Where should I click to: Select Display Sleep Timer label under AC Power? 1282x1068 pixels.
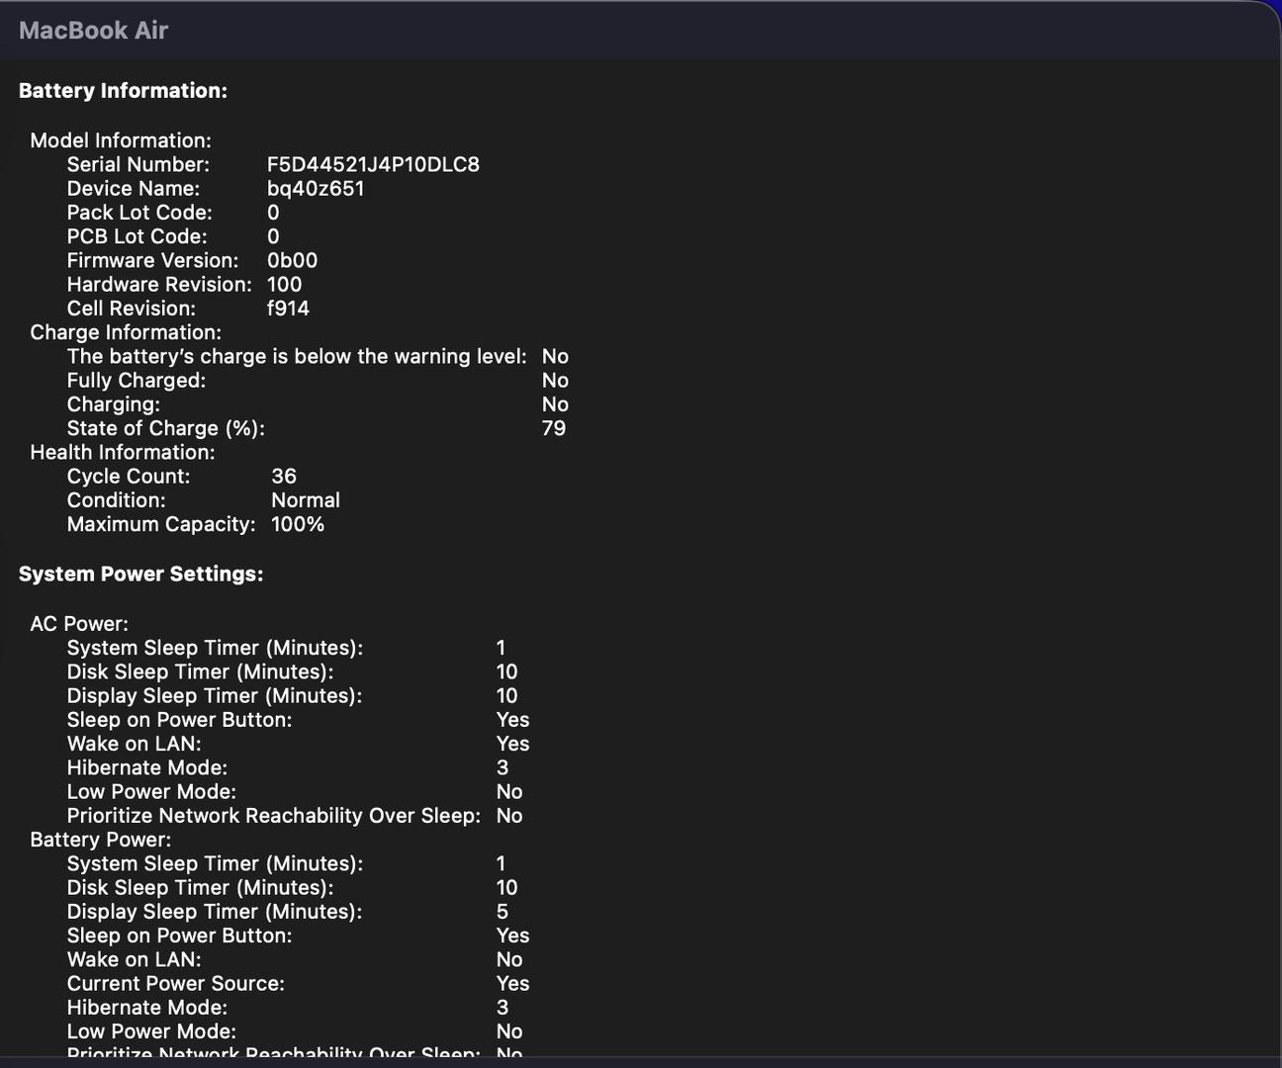click(x=215, y=695)
